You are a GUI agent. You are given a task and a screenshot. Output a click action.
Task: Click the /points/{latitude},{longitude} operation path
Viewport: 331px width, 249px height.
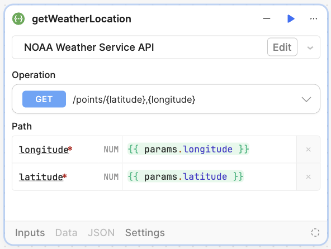tap(134, 99)
